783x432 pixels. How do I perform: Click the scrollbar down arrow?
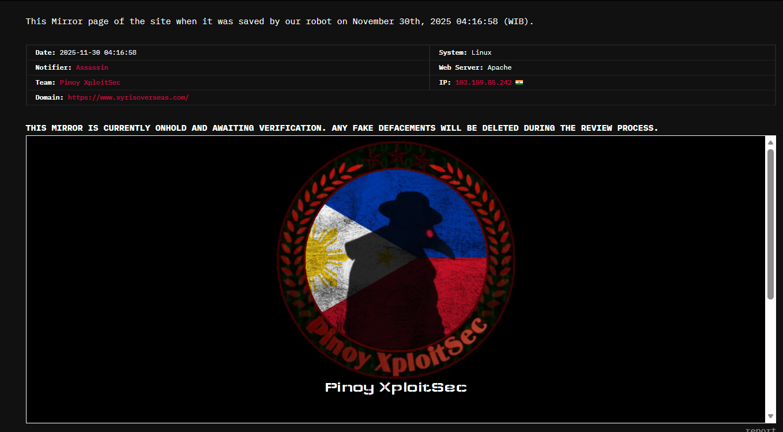coord(771,416)
